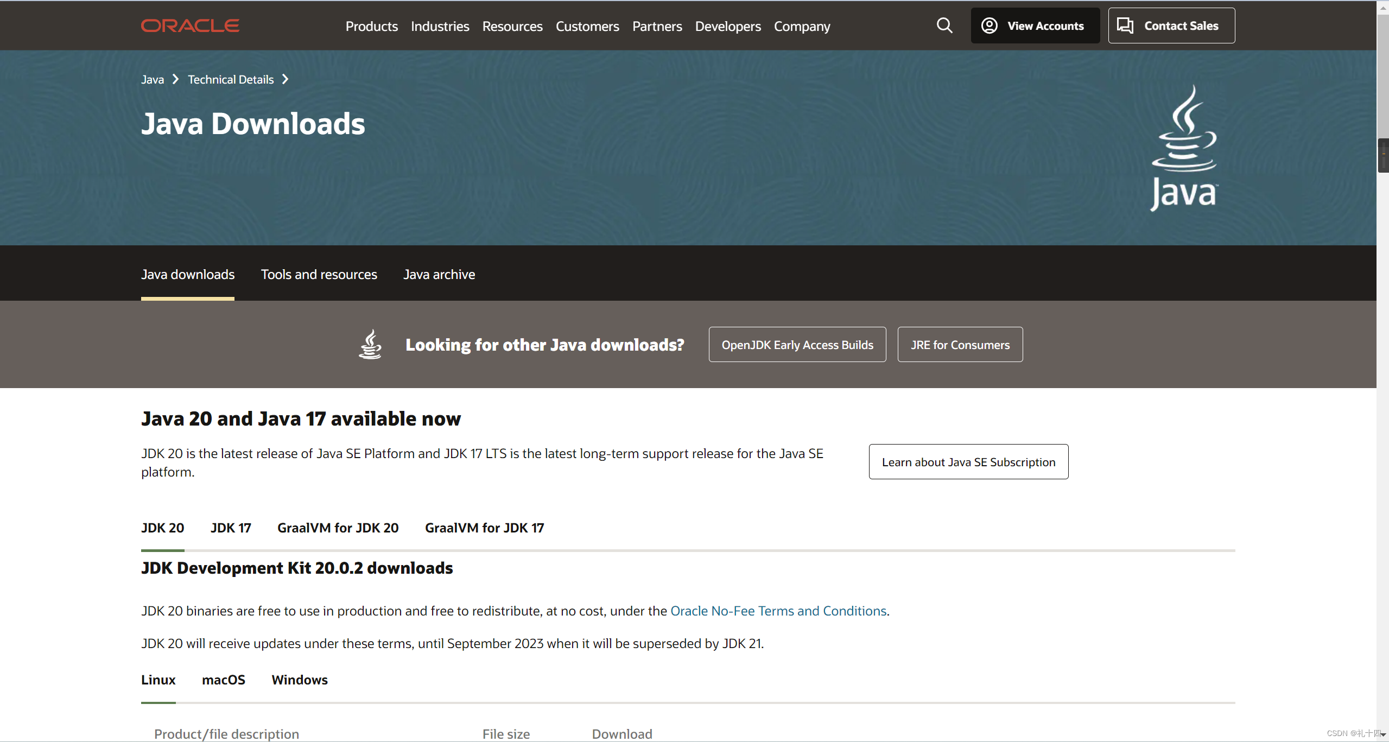
Task: Open the Partners menu
Action: coord(657,26)
